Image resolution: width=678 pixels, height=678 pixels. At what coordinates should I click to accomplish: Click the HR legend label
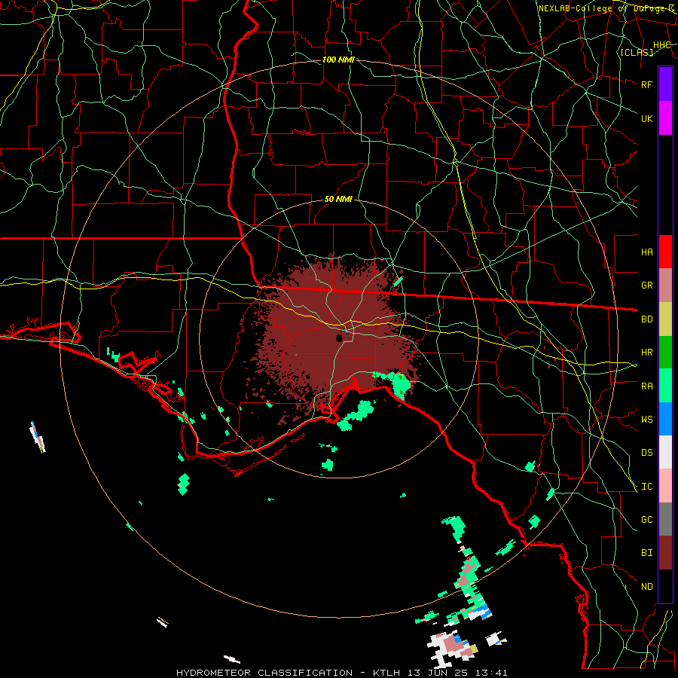[x=647, y=353]
